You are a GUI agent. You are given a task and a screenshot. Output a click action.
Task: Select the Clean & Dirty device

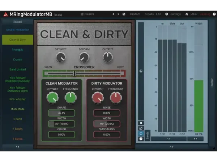(18, 40)
